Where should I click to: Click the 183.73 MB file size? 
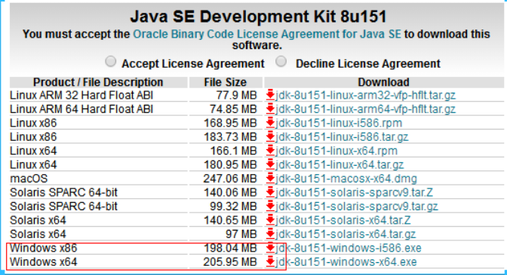coord(230,137)
